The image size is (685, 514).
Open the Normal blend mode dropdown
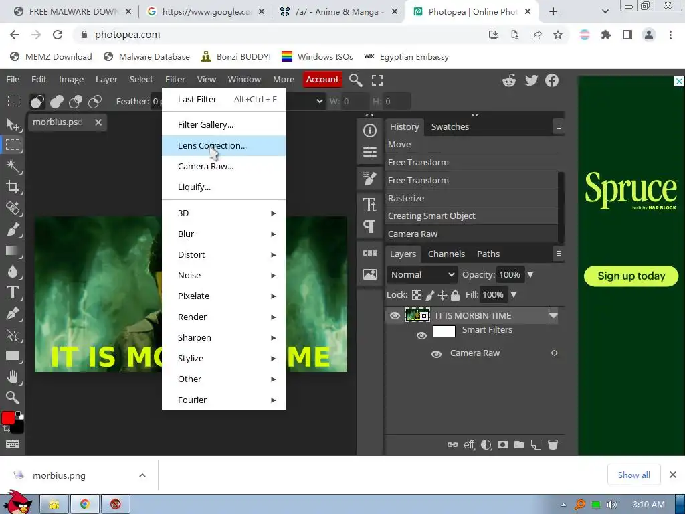click(422, 275)
